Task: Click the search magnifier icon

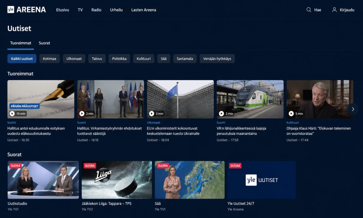Action: pyautogui.click(x=309, y=10)
